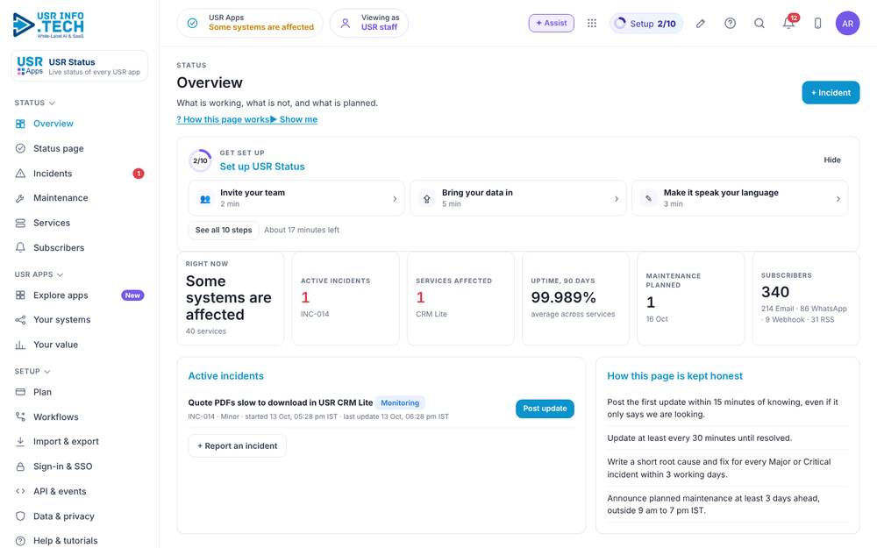
Task: Collapse the STATUS sidebar section
Action: (x=35, y=103)
